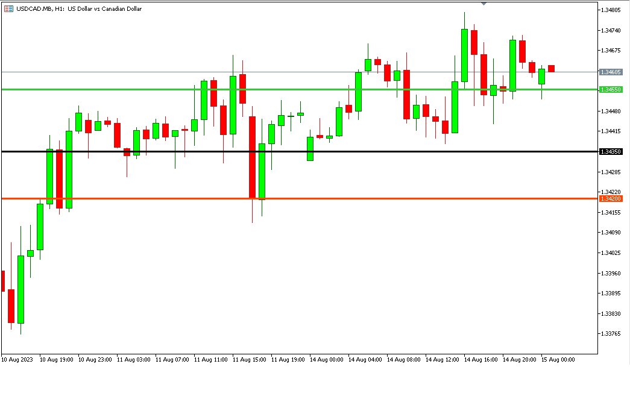This screenshot has height=405, width=630.
Task: Click the 11 Aug 03:00 time label
Action: 133,360
